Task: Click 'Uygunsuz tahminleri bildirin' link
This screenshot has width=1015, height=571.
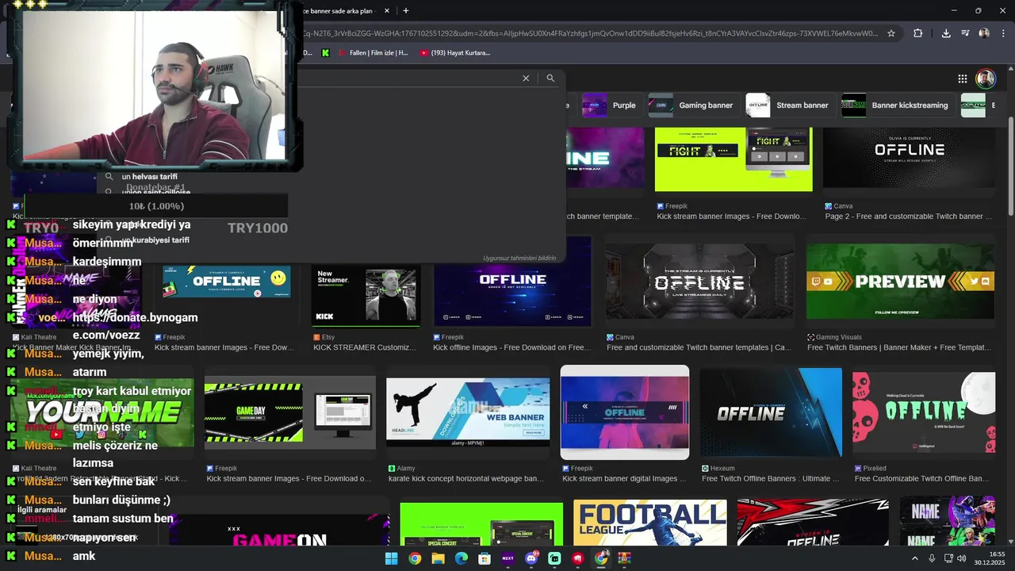Action: 519,258
